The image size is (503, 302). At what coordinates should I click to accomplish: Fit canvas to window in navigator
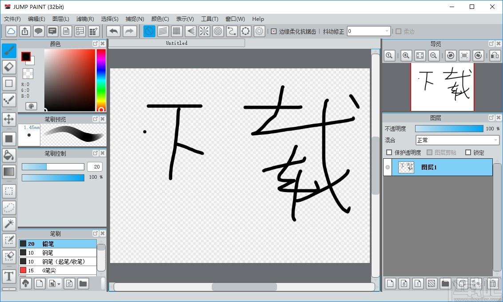420,55
